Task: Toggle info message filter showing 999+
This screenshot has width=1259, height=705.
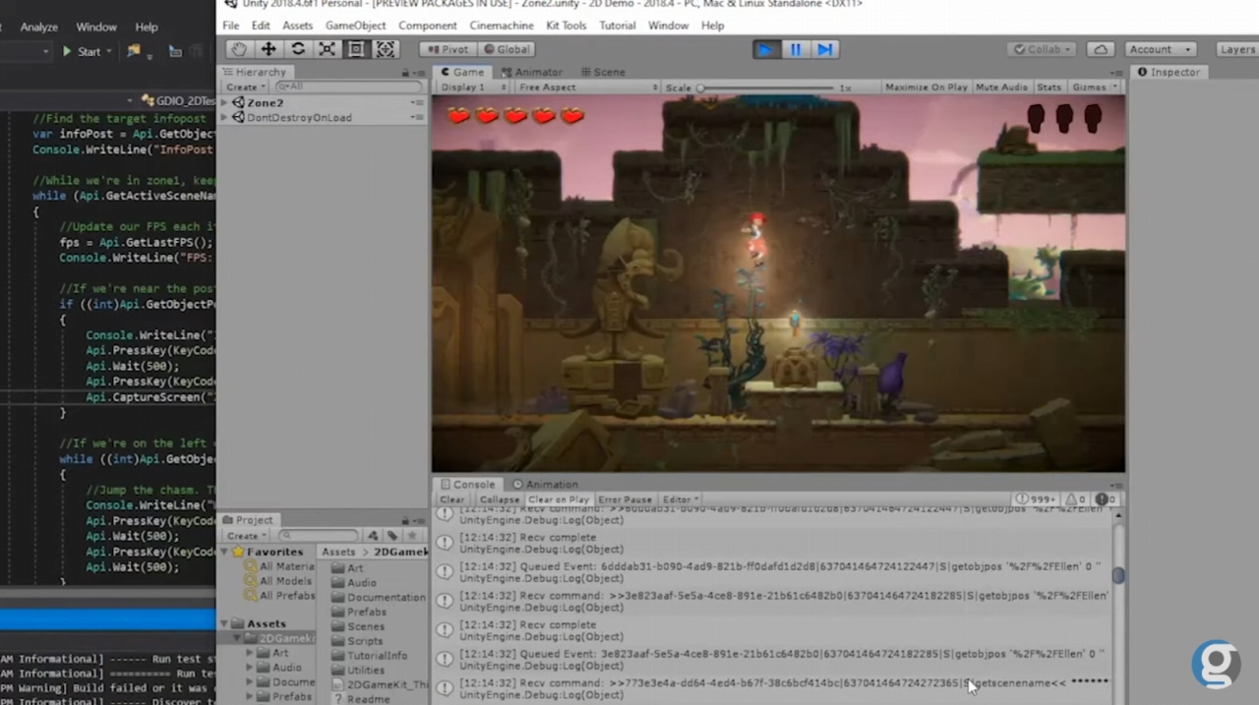Action: coord(1037,499)
